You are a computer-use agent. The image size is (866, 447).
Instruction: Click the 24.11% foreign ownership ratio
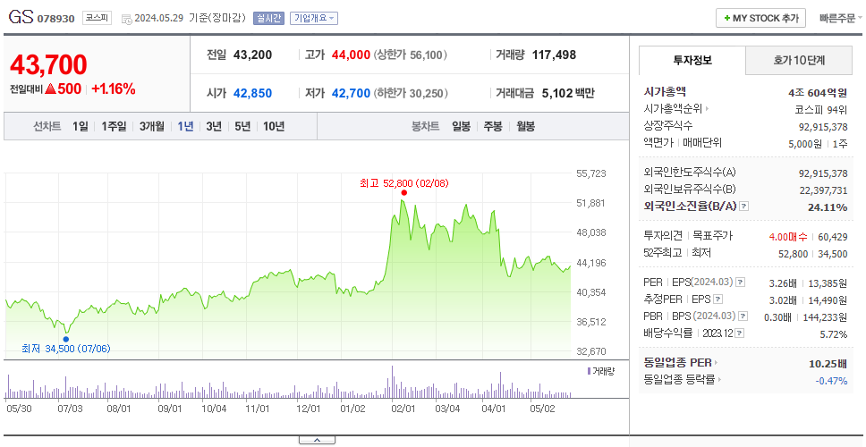click(x=829, y=207)
